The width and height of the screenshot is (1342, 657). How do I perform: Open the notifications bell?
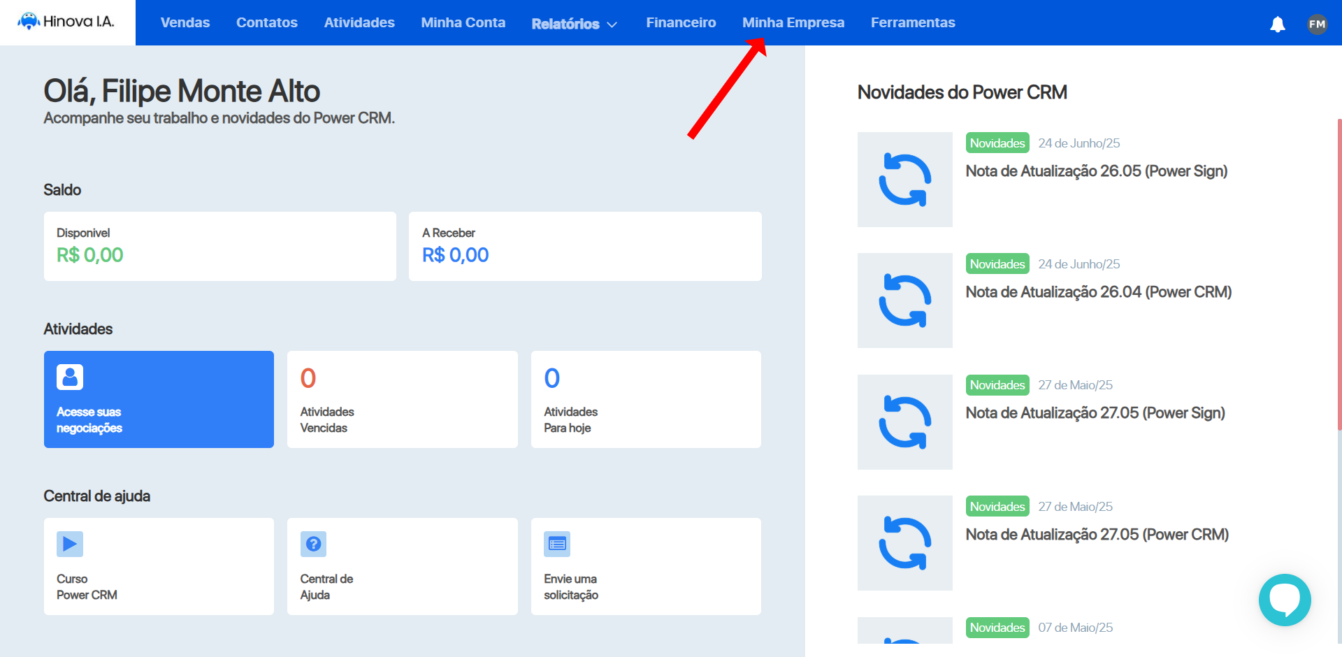pyautogui.click(x=1278, y=24)
